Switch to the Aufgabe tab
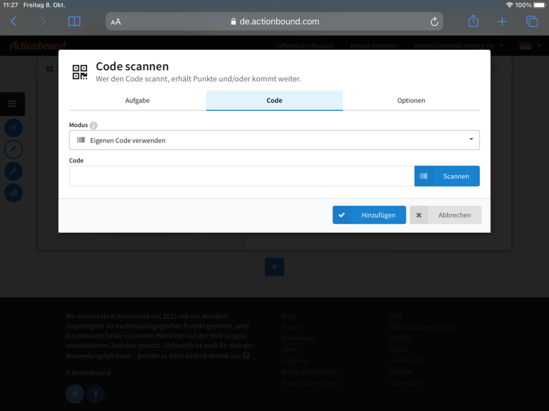 [x=137, y=101]
